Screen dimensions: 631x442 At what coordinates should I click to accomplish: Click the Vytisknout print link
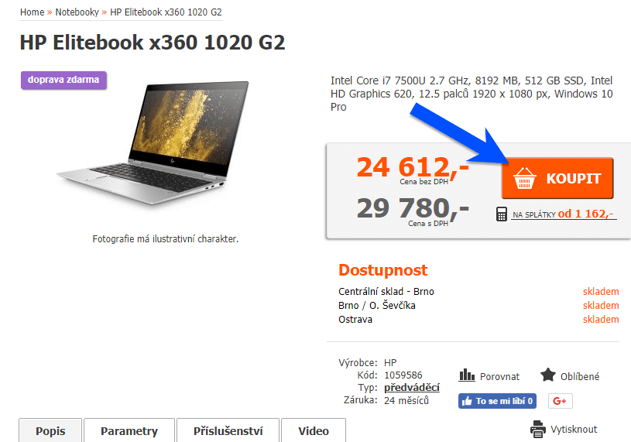point(574,429)
